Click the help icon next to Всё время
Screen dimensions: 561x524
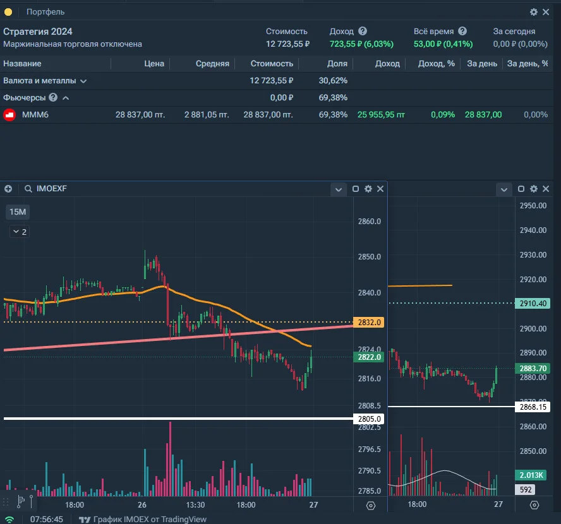[462, 31]
